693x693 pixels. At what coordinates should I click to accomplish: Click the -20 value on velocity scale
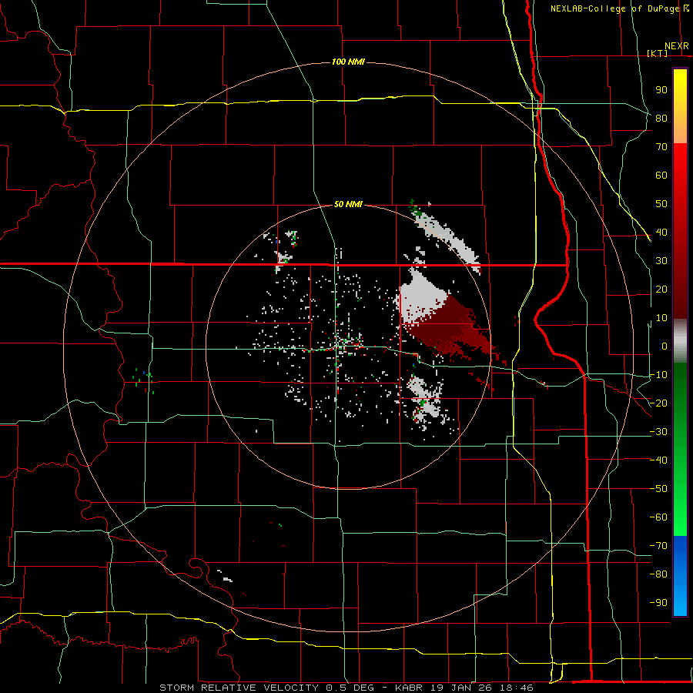pyautogui.click(x=658, y=403)
